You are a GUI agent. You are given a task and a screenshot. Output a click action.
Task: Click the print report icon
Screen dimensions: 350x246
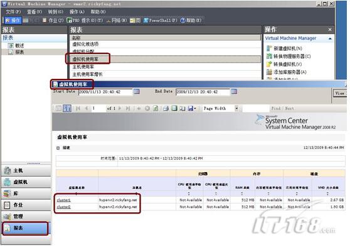tap(166, 108)
